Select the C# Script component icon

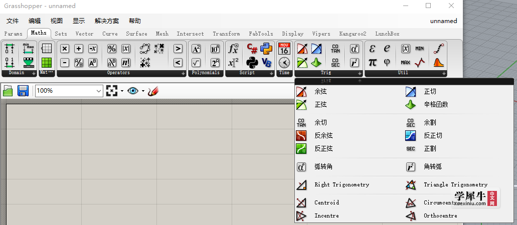pos(252,49)
